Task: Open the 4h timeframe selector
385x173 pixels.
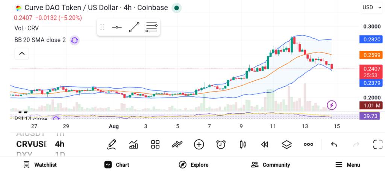Action: (60, 144)
